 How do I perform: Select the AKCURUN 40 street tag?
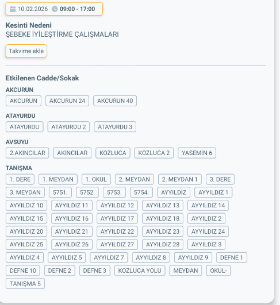click(x=115, y=101)
